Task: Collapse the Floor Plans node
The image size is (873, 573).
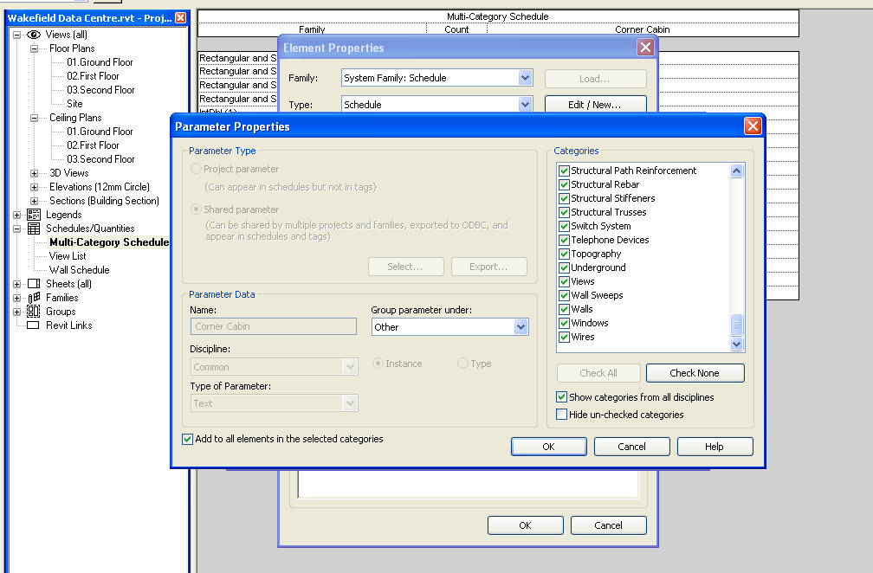Action: pos(34,48)
